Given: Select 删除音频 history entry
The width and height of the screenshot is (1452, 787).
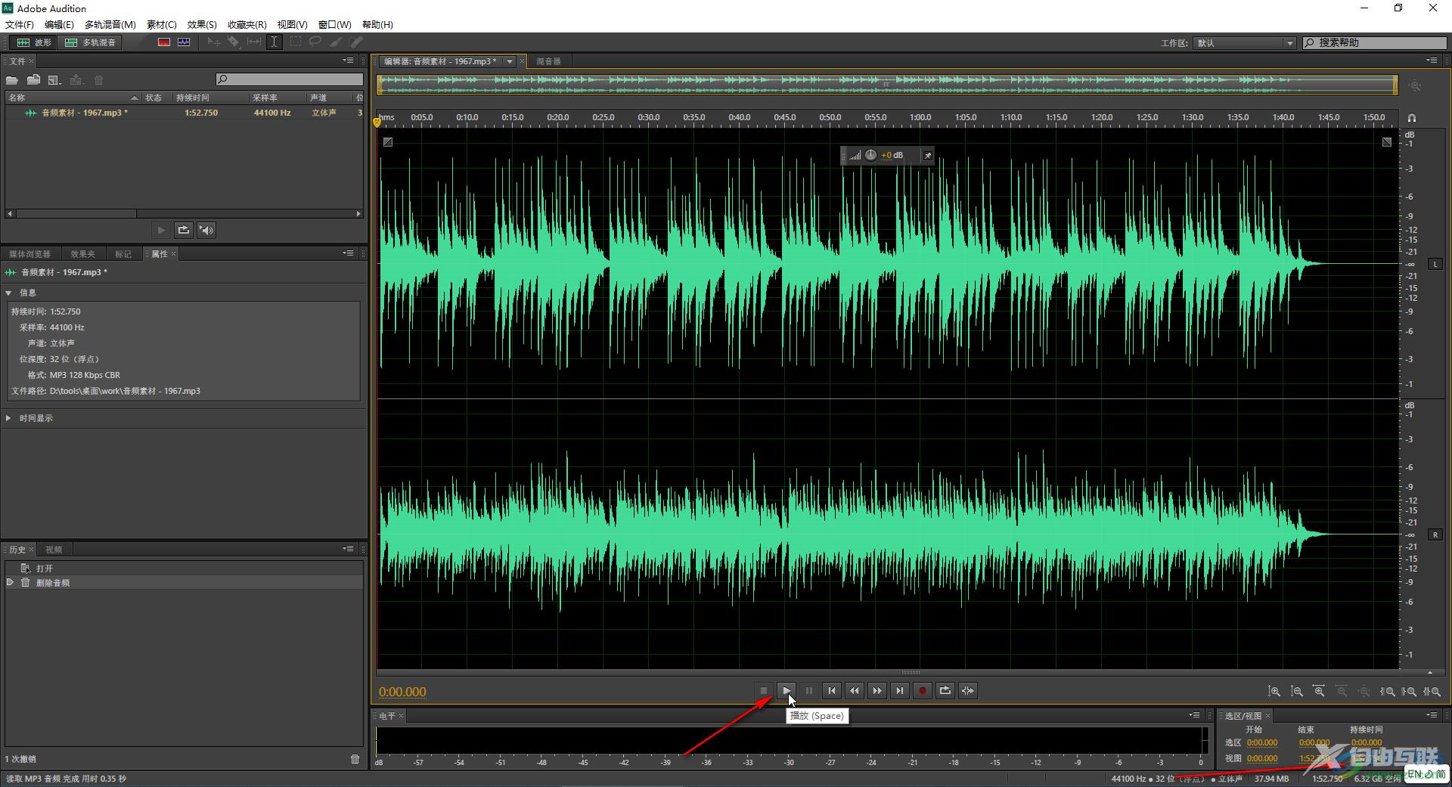Looking at the screenshot, I should [183, 583].
